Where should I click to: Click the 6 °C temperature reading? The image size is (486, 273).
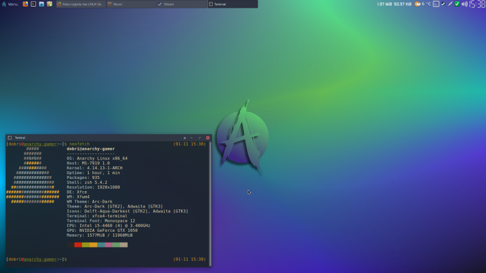[426, 4]
